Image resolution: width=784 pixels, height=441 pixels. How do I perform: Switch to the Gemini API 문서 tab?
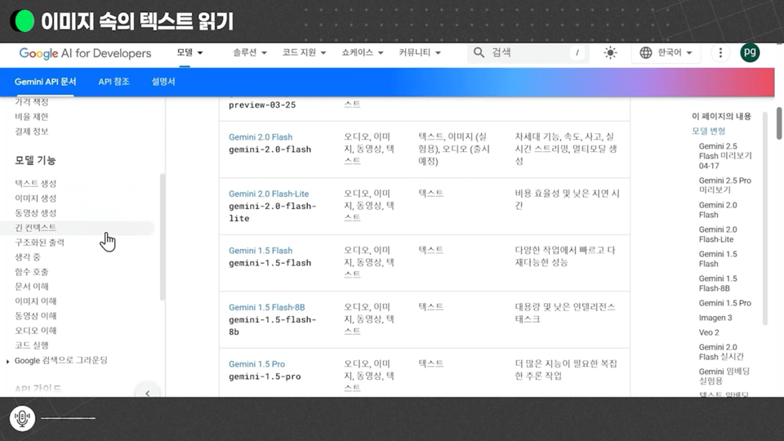45,82
